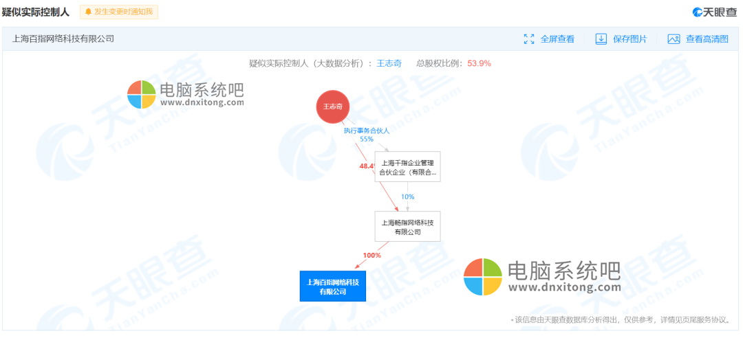Image resolution: width=743 pixels, height=338 pixels.
Task: Select blue 上海百指网络科技有限公司 node
Action: tap(333, 286)
